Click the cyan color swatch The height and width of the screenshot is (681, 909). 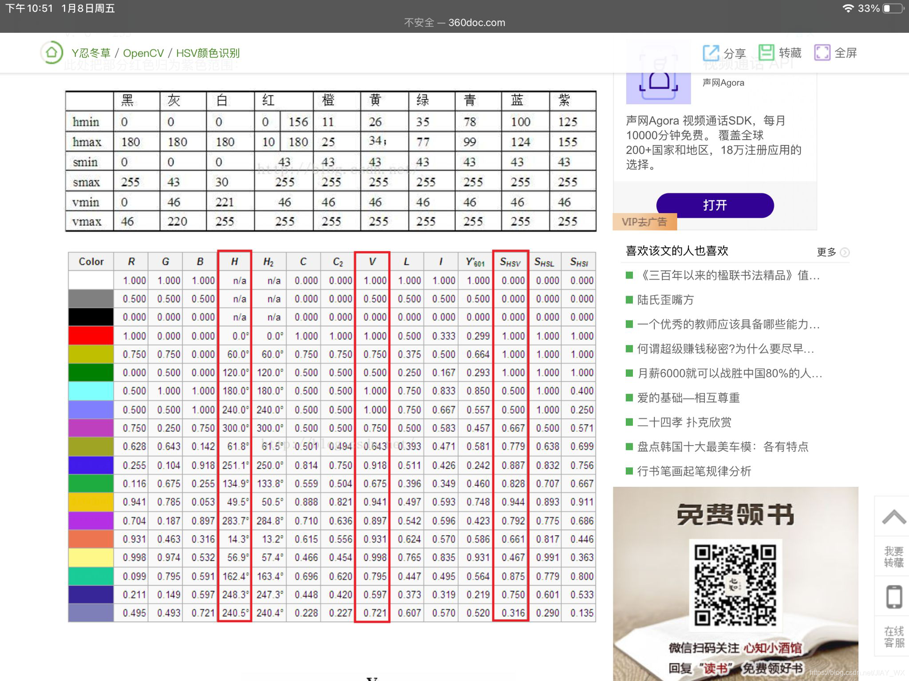[x=91, y=391]
